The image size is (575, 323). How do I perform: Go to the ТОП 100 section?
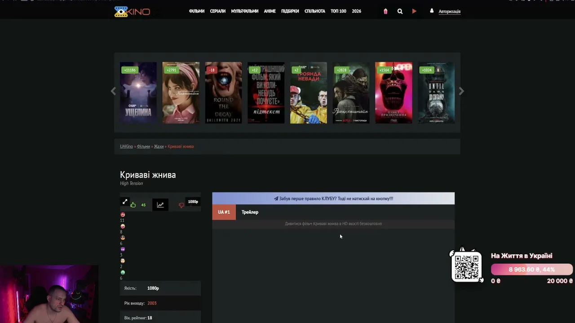[338, 11]
